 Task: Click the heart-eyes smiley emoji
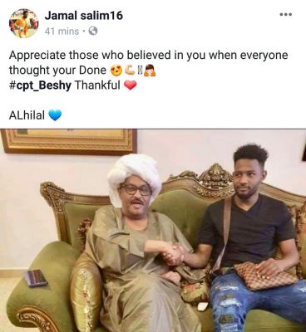(116, 71)
